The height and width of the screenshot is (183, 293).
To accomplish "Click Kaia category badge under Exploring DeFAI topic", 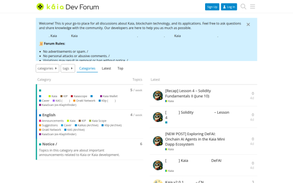I will [169, 149].
